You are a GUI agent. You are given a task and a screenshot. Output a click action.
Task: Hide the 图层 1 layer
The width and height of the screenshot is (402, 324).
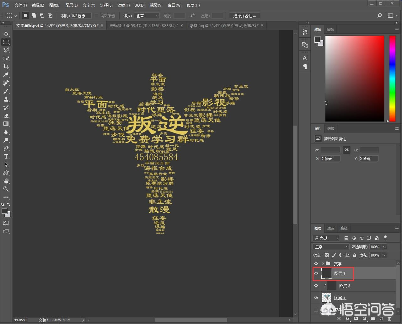click(316, 298)
